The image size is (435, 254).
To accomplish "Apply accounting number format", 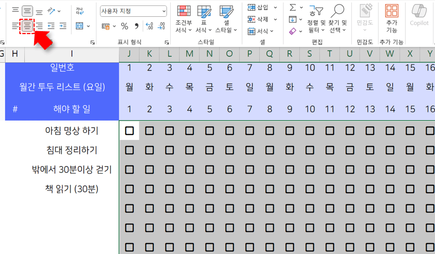I will [106, 26].
